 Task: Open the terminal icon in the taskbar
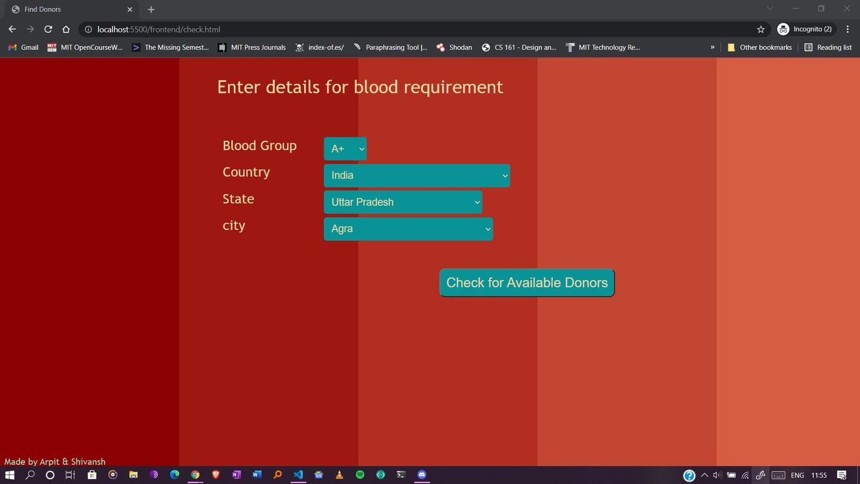pos(401,475)
